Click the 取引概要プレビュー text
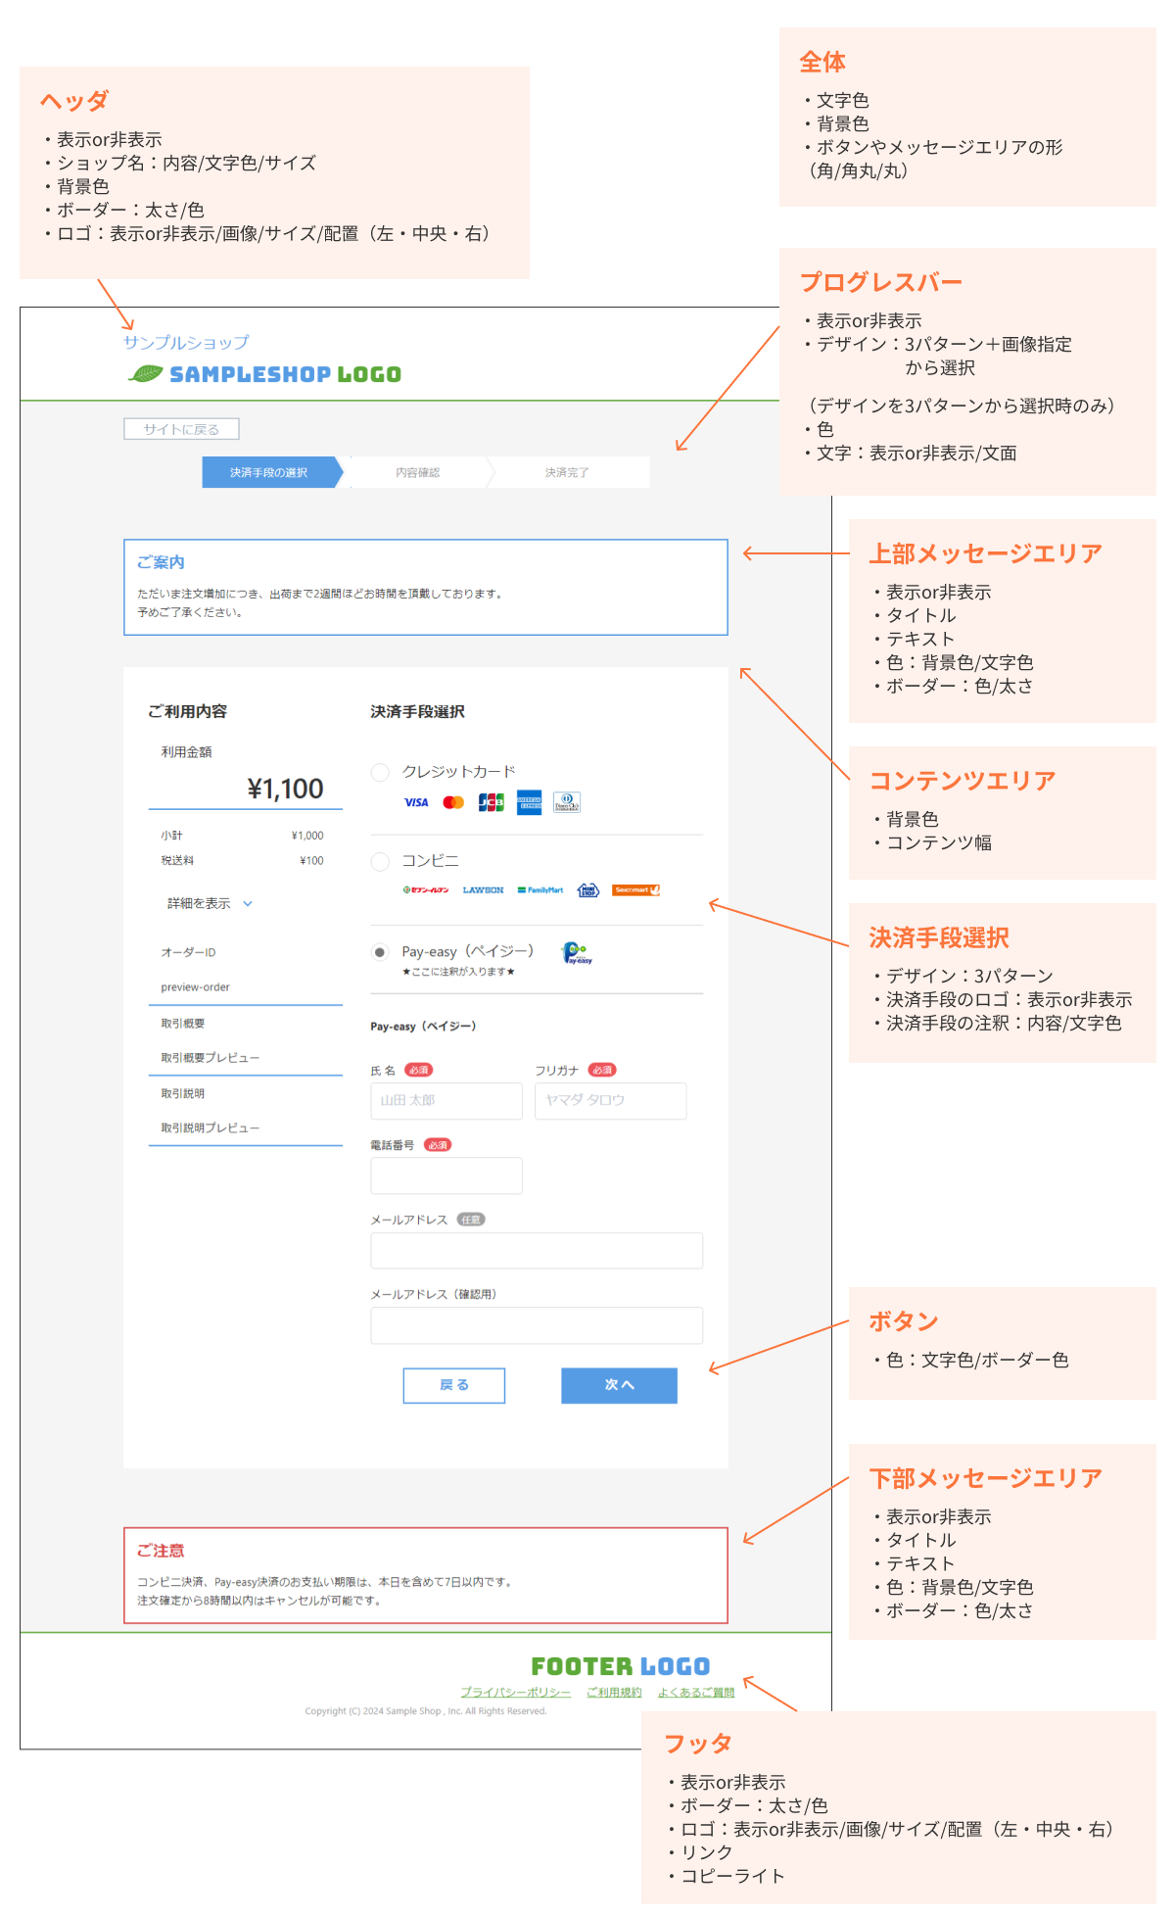Image resolution: width=1175 pixels, height=1916 pixels. (x=211, y=1058)
